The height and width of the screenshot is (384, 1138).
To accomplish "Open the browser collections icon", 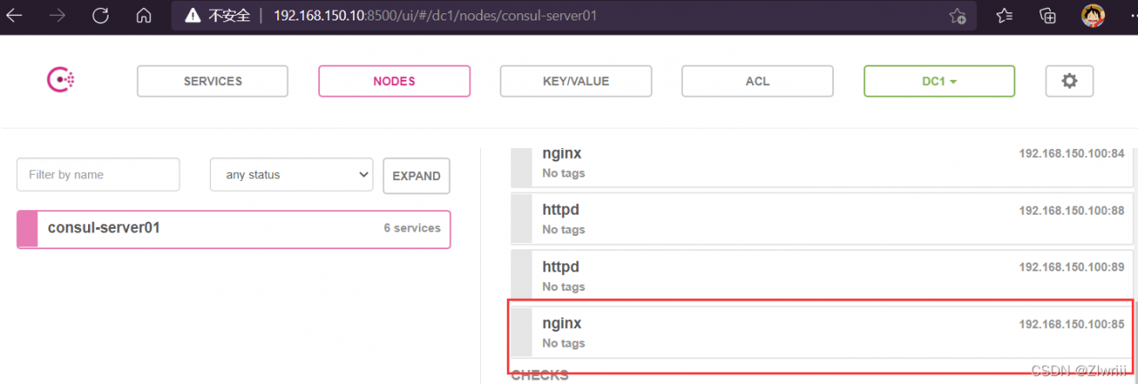I will click(1047, 16).
